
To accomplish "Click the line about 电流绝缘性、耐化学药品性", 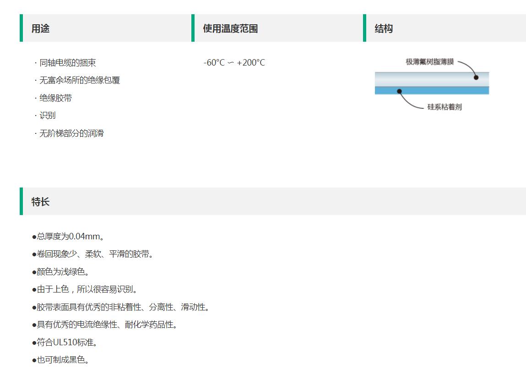I will point(105,324).
